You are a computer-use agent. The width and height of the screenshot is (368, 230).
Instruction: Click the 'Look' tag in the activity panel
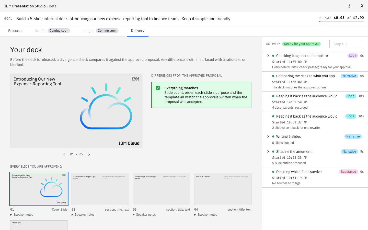[x=353, y=56]
